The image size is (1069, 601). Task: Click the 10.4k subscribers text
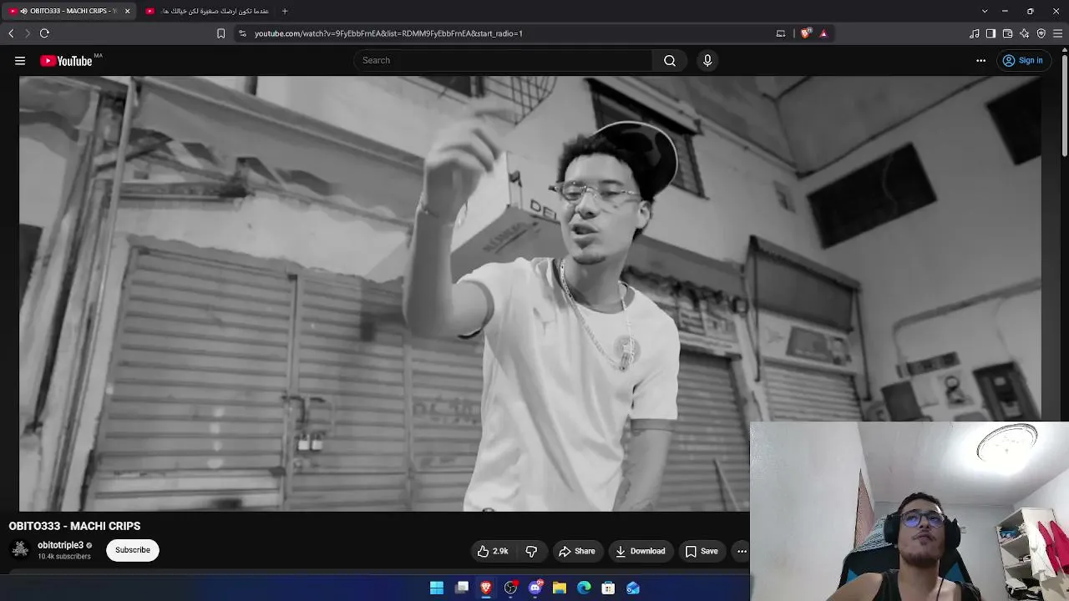(x=63, y=557)
